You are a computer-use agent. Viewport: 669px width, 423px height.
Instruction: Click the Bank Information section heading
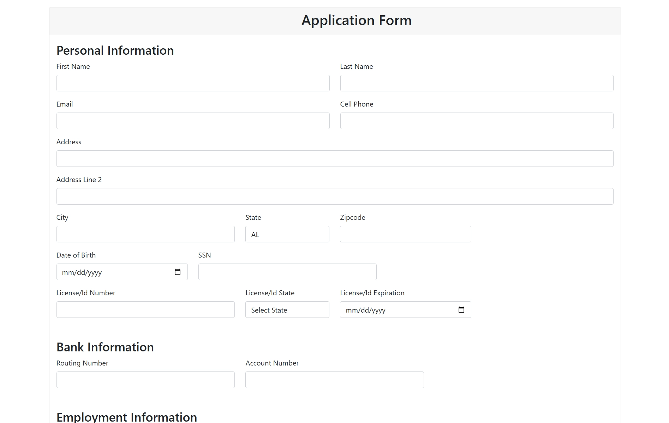pyautogui.click(x=105, y=347)
